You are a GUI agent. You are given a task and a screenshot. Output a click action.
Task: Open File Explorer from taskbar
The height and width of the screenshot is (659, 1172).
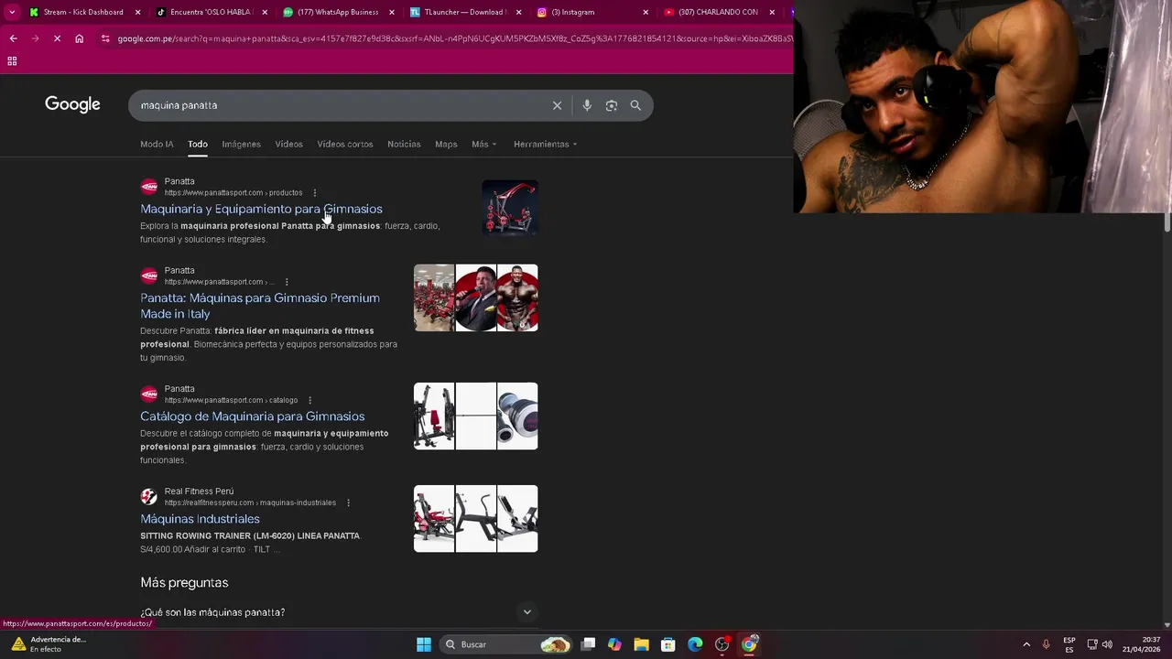pos(641,644)
